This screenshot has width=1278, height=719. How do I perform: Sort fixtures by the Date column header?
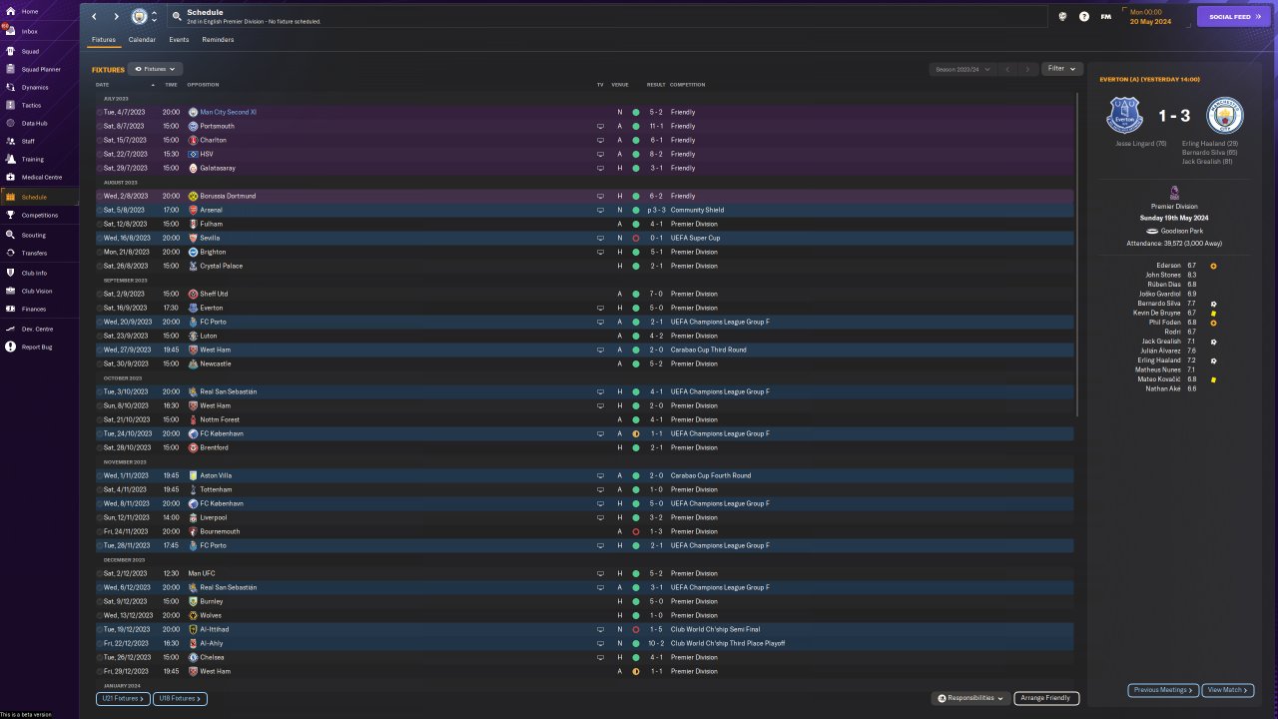pos(102,85)
